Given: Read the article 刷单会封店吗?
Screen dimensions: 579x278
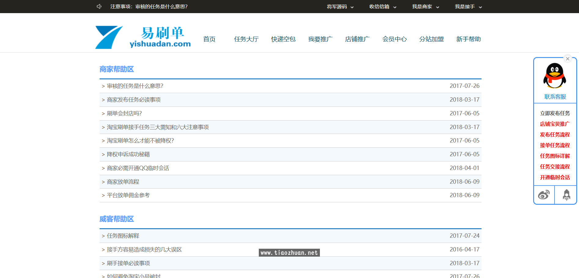Looking at the screenshot, I should click(x=124, y=113).
